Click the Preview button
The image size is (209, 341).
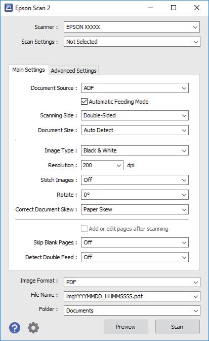tap(126, 327)
